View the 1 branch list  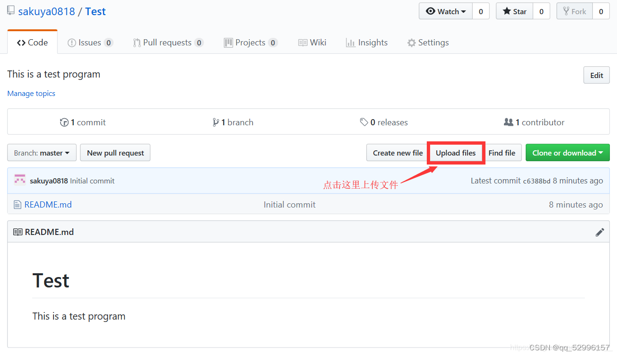point(233,122)
